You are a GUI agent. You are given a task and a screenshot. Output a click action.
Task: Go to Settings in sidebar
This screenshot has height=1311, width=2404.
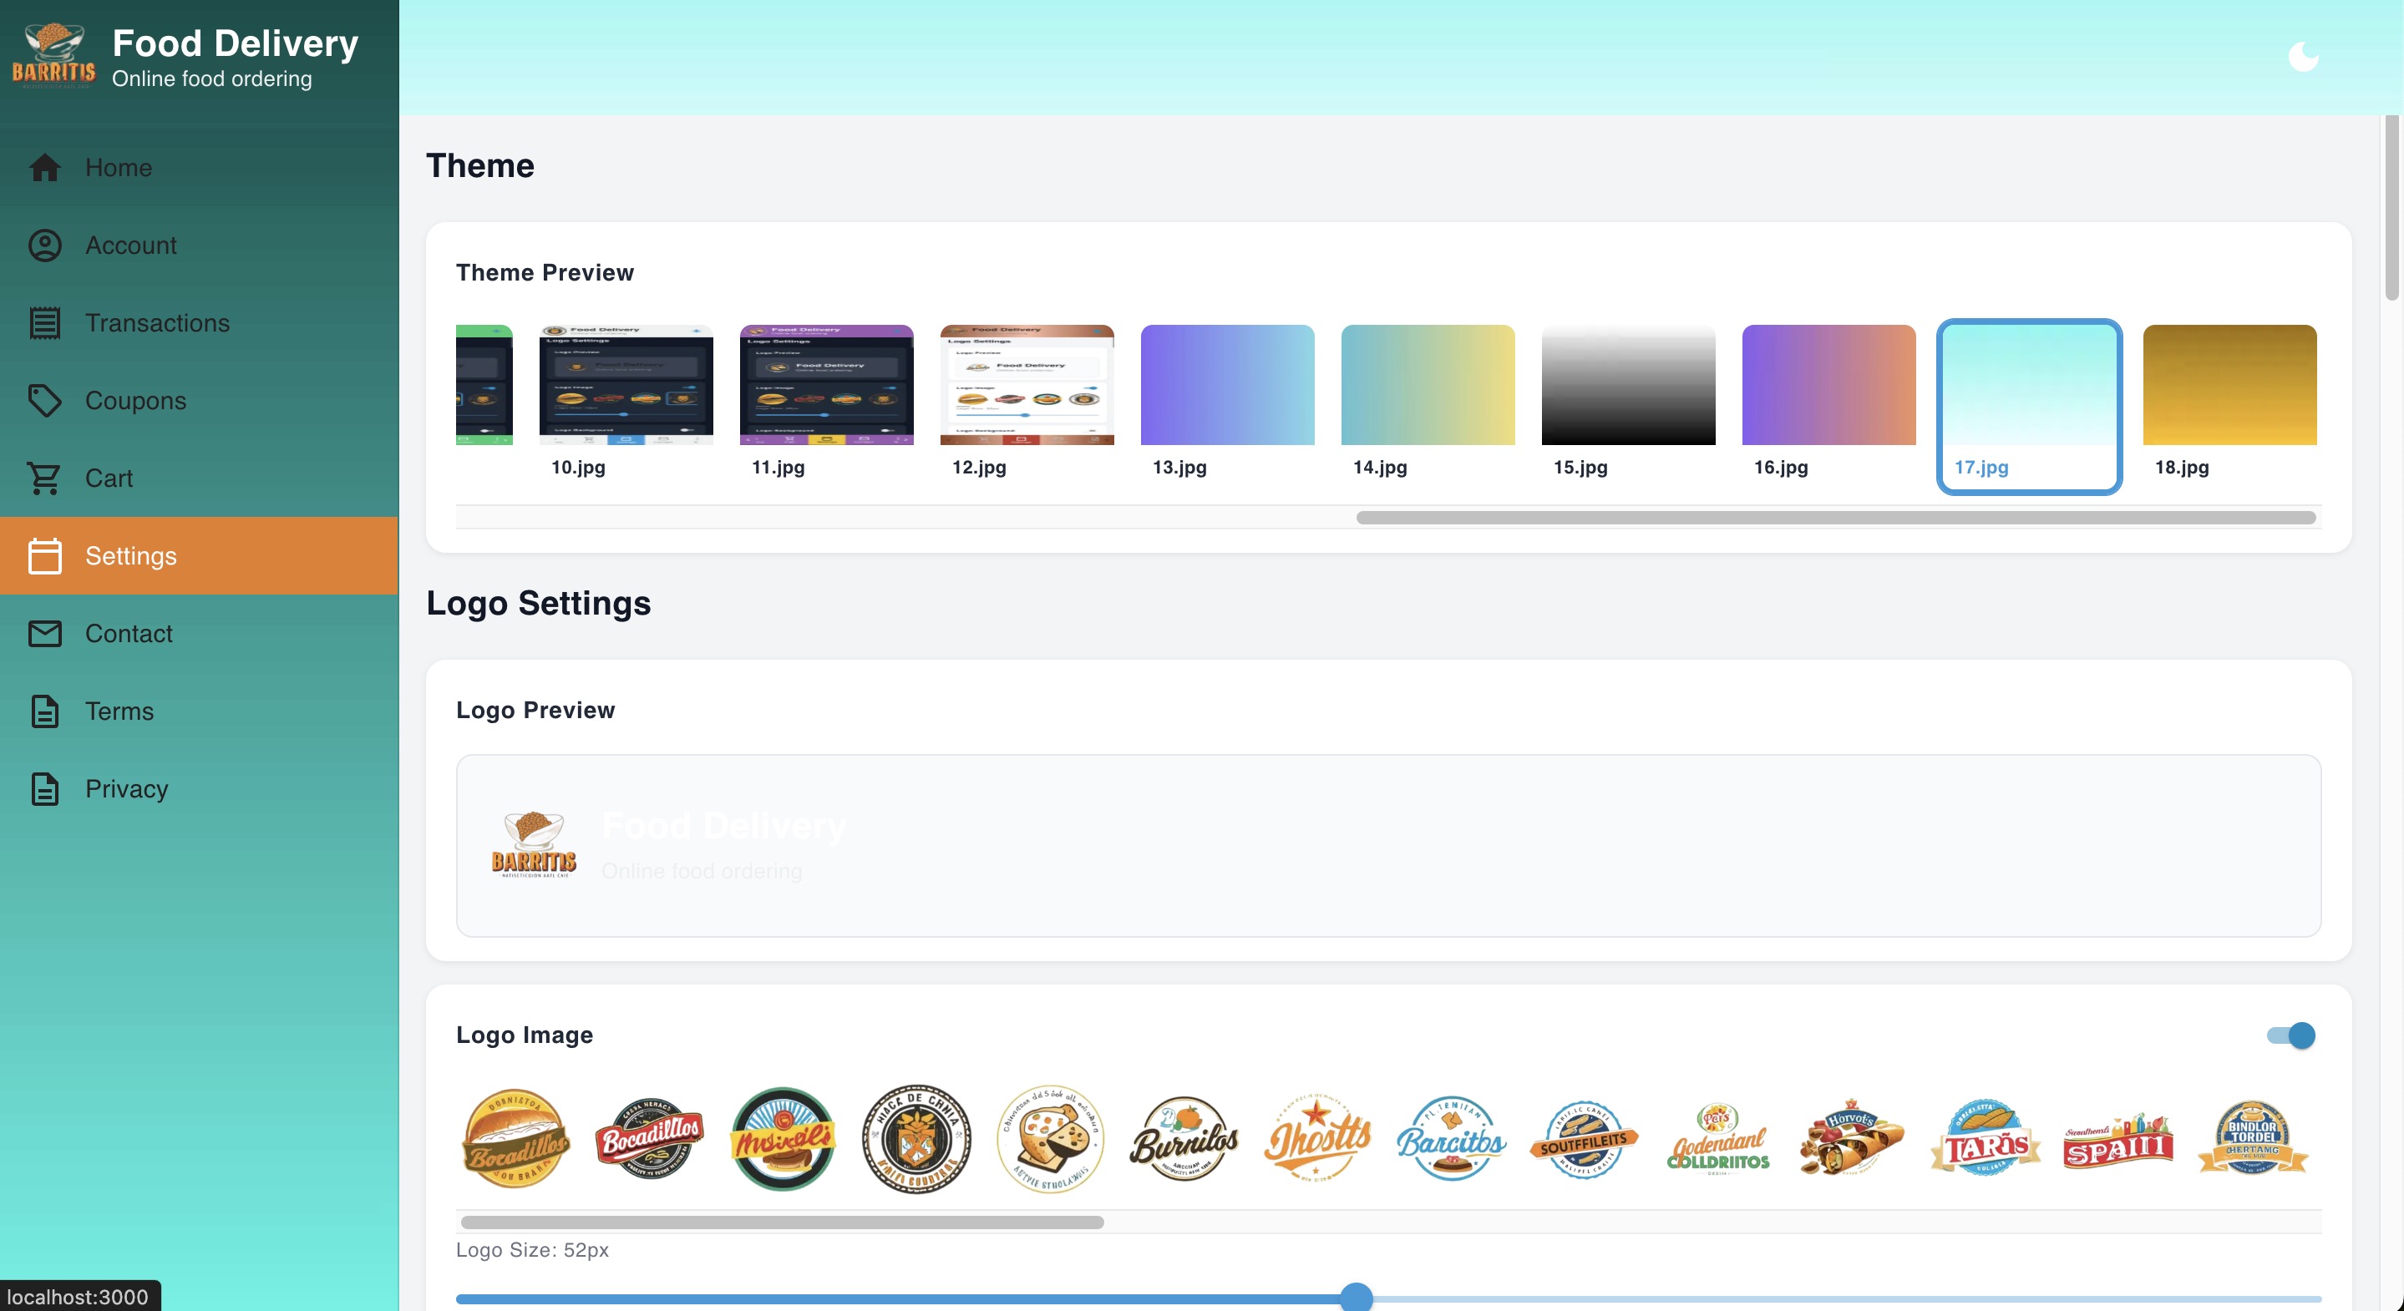130,556
